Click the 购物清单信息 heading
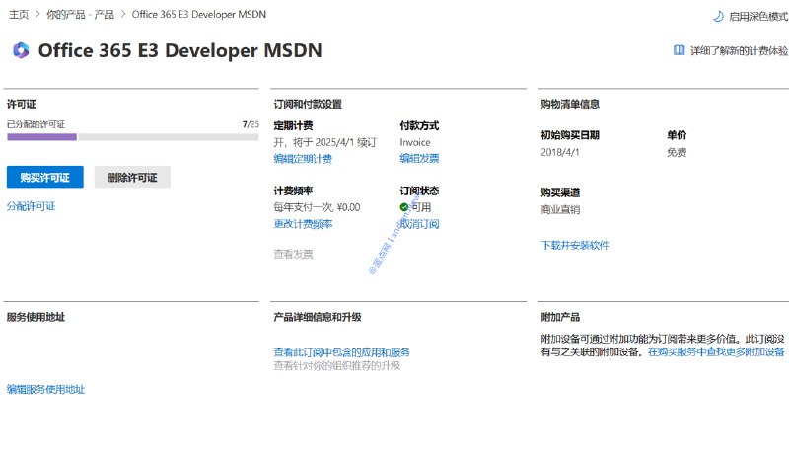 570,104
